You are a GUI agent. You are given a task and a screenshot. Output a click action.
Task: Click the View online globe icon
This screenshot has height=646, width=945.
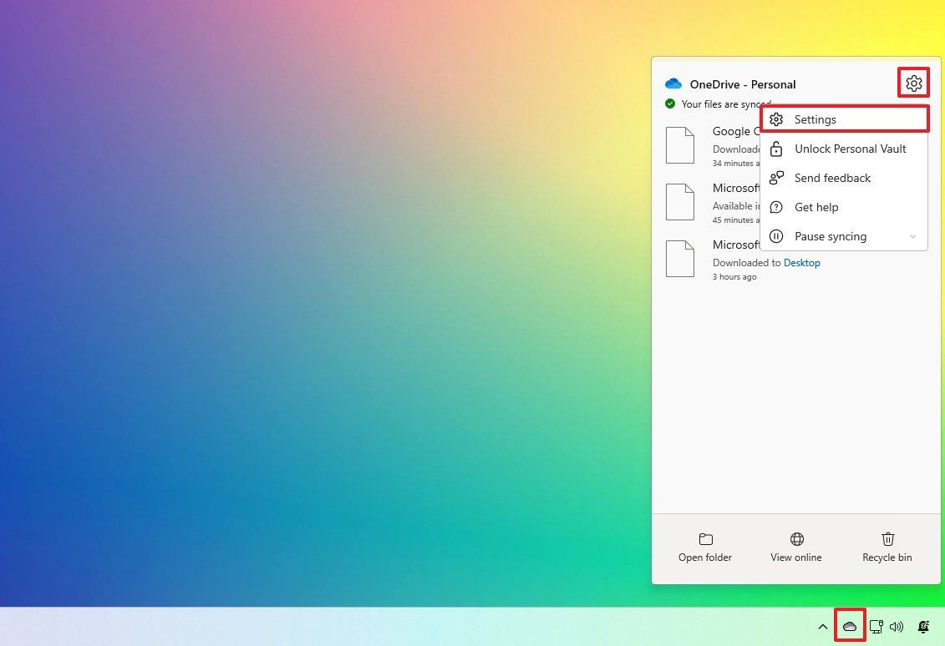pyautogui.click(x=795, y=539)
